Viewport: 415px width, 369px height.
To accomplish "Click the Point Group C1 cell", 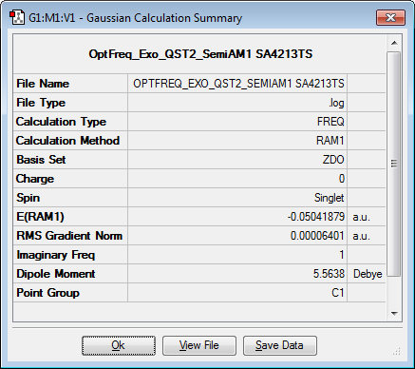I will pyautogui.click(x=237, y=293).
